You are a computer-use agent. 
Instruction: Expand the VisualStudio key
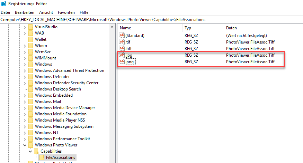pos(25,27)
